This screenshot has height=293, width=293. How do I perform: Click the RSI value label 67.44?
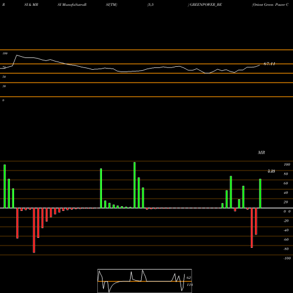pyautogui.click(x=270, y=64)
